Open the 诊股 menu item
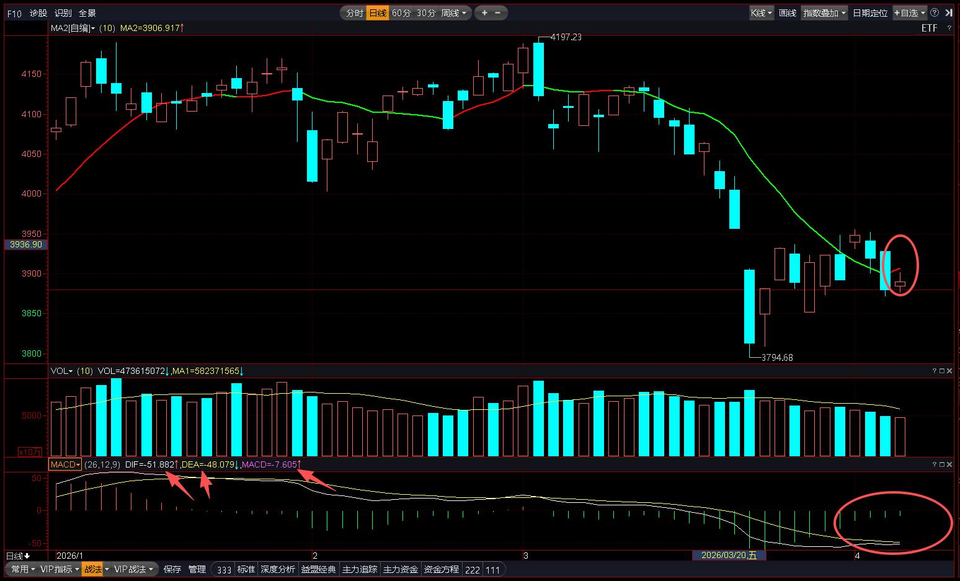 [38, 13]
